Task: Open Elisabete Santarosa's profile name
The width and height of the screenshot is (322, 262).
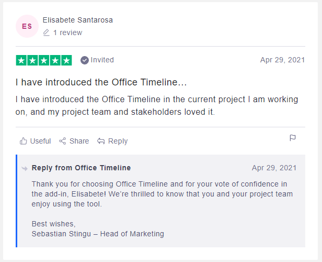Action: (78, 20)
